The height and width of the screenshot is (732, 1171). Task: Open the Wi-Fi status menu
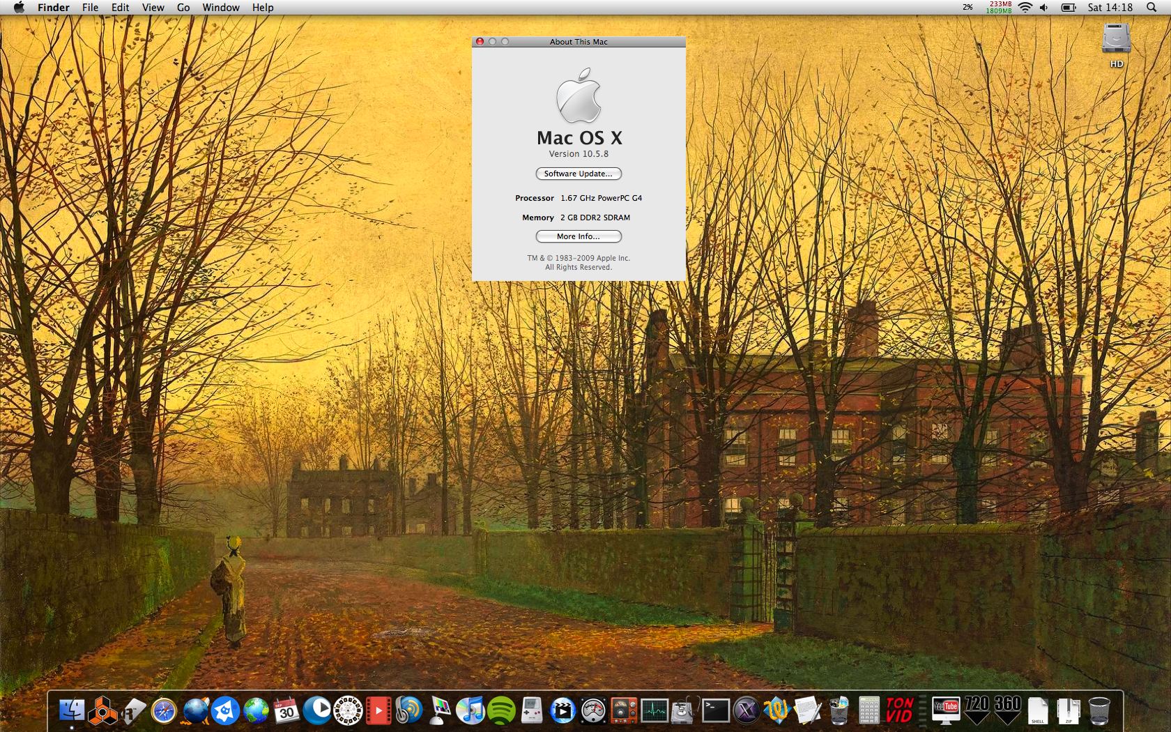[x=1025, y=8]
